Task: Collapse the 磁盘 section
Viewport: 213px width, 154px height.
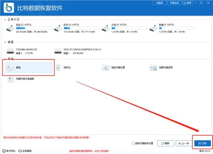Action: pyautogui.click(x=5, y=42)
